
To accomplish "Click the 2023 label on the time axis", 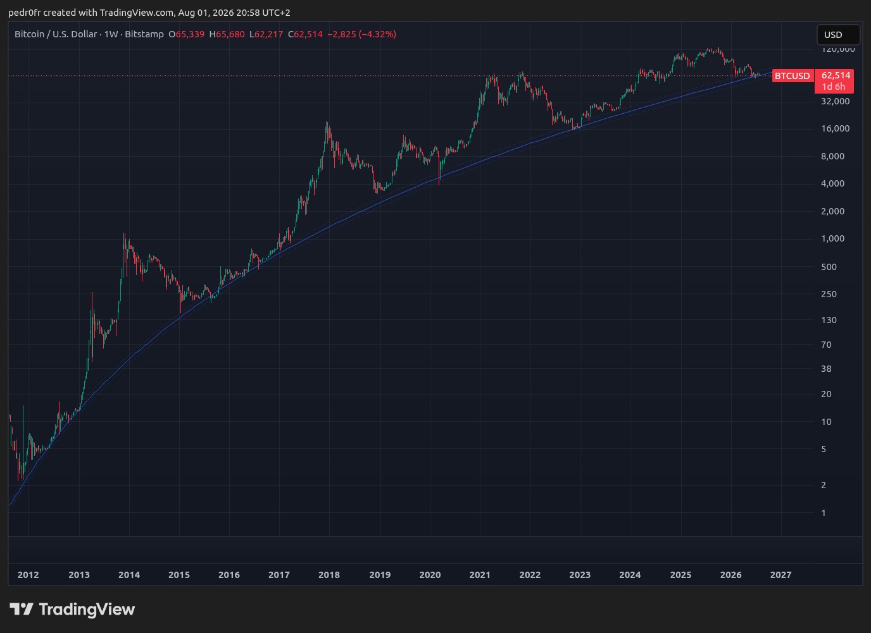I will click(580, 575).
